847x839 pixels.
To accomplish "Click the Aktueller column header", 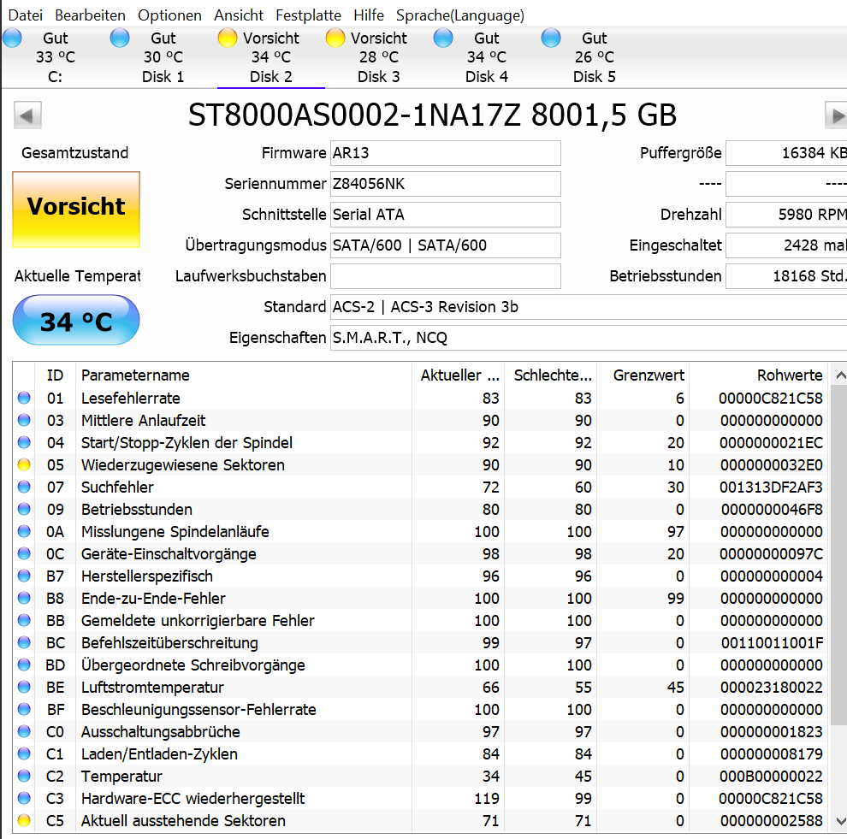I will coord(458,375).
